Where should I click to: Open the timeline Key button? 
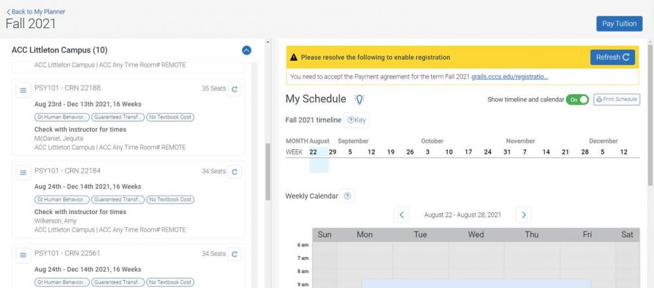click(x=356, y=120)
